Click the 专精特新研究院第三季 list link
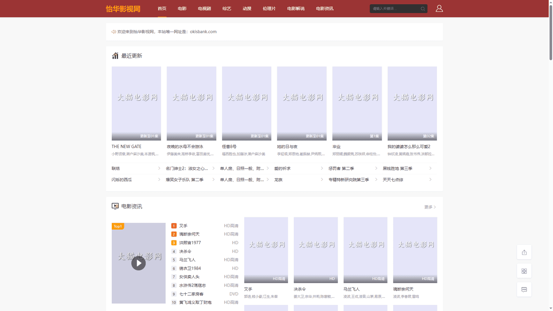Screen dimensions: 553x311 click(349, 180)
